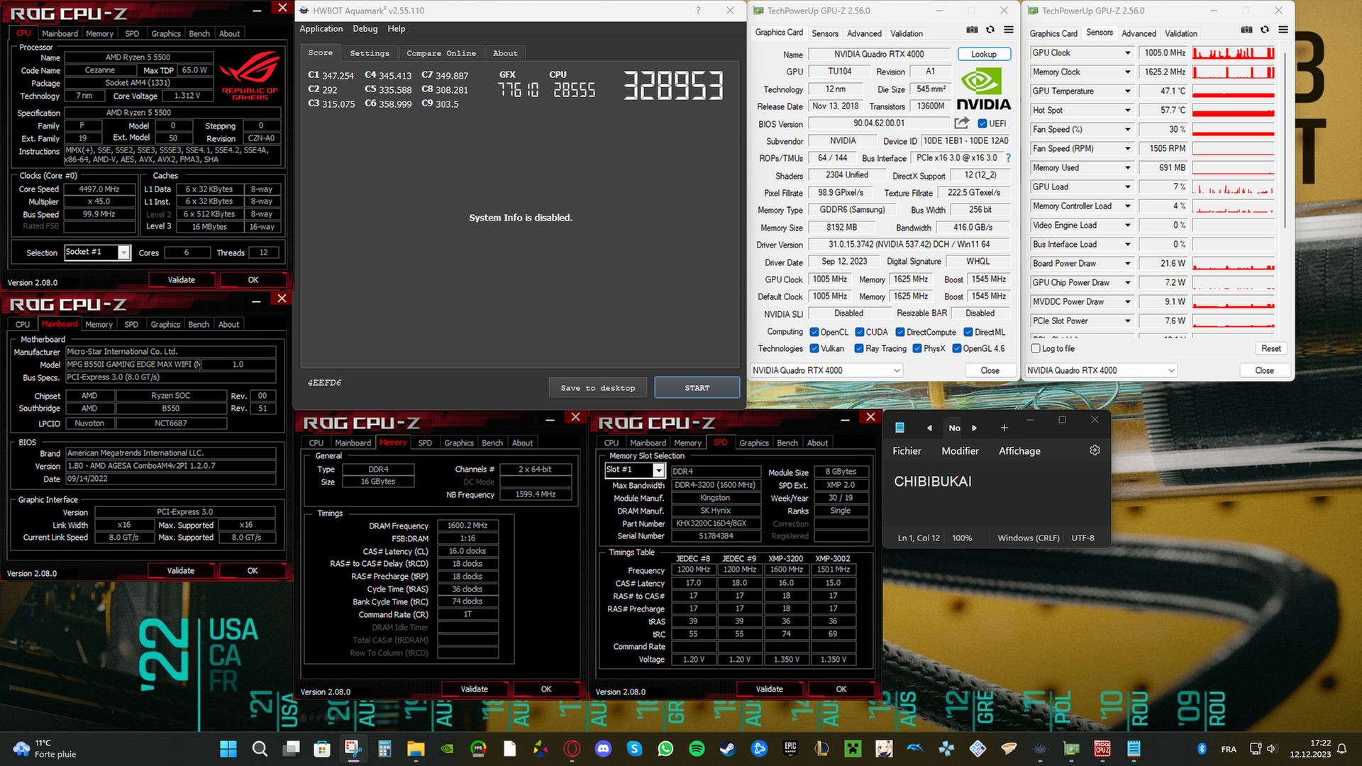
Task: Open Epic Games launcher from taskbar
Action: coord(790,749)
